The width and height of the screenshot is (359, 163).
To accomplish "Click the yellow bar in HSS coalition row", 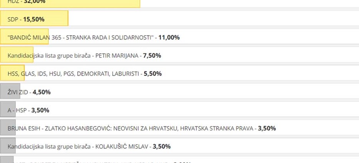I will (x=12, y=73).
